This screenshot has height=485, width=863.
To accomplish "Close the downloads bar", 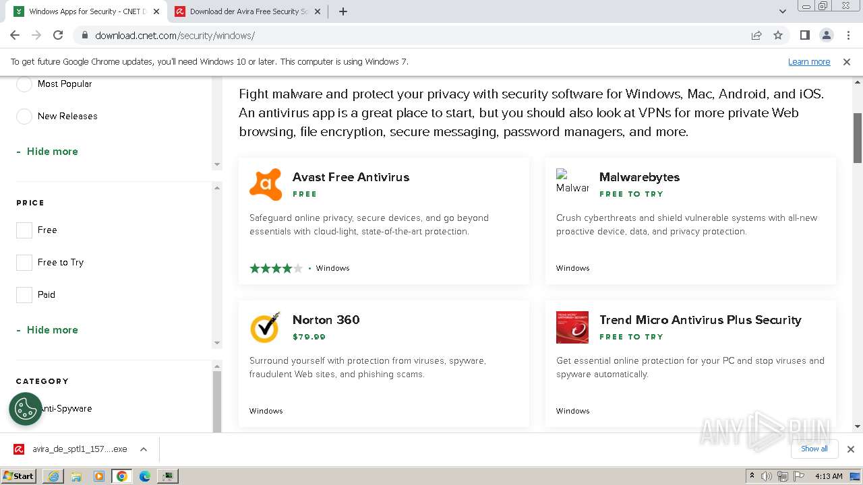I will 850,449.
